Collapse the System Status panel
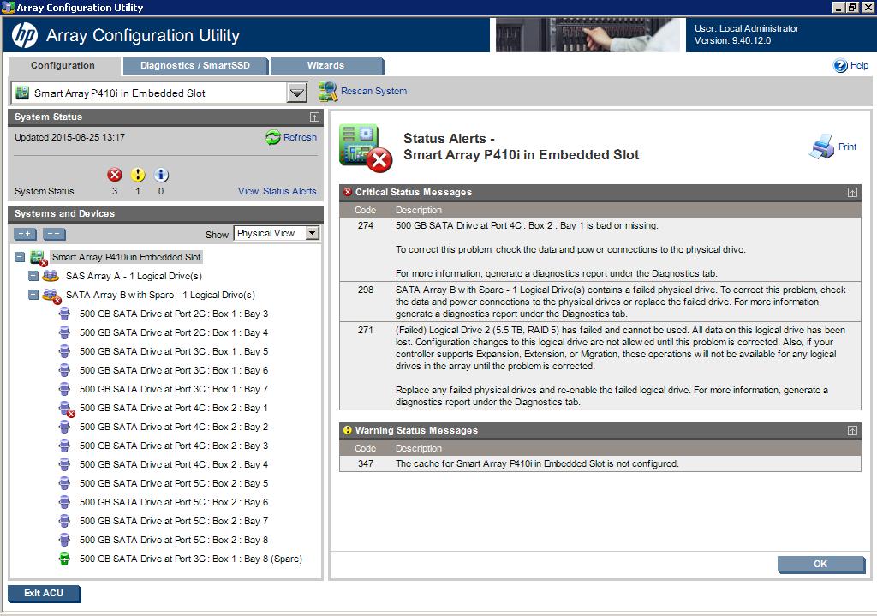The image size is (877, 616). click(314, 117)
